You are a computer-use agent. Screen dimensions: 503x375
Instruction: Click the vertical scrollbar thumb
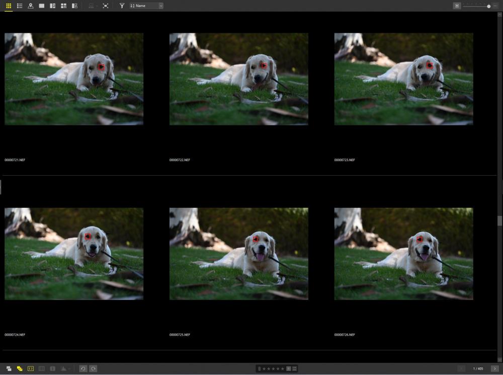click(x=499, y=220)
